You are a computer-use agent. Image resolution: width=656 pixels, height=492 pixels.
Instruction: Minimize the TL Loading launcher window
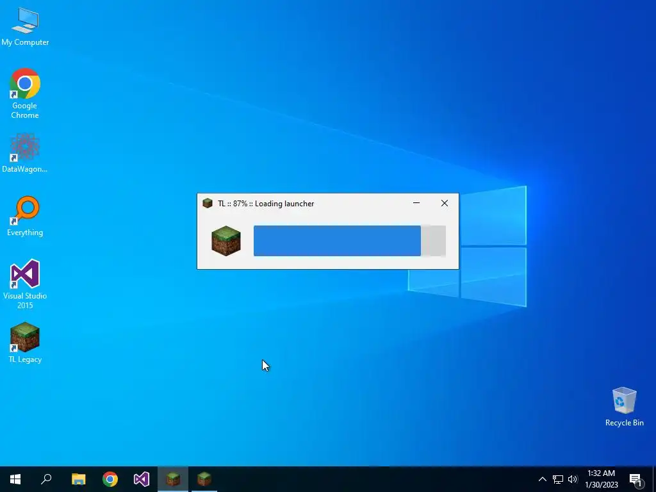pyautogui.click(x=416, y=203)
